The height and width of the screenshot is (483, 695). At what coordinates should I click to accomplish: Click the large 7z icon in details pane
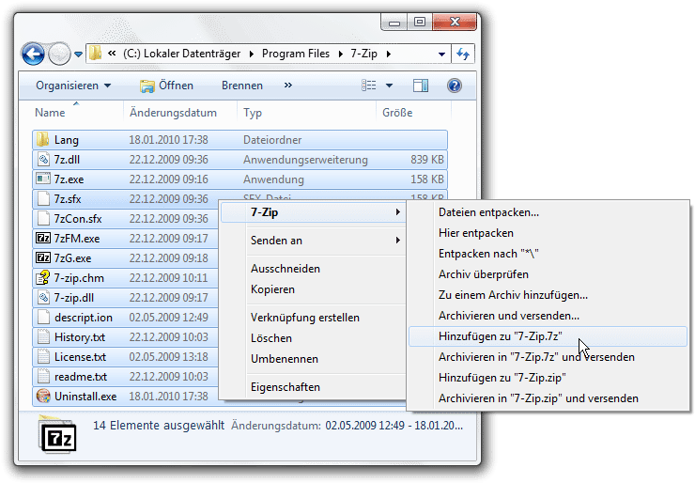pos(58,435)
